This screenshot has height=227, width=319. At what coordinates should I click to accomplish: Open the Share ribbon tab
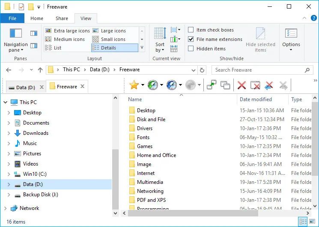tap(62, 18)
